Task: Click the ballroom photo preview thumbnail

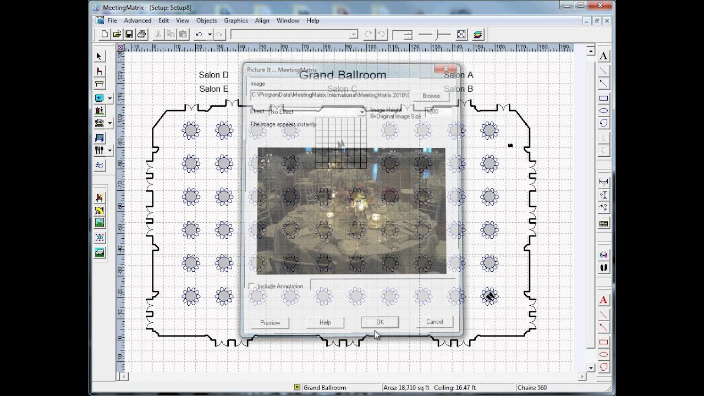Action: pyautogui.click(x=351, y=211)
